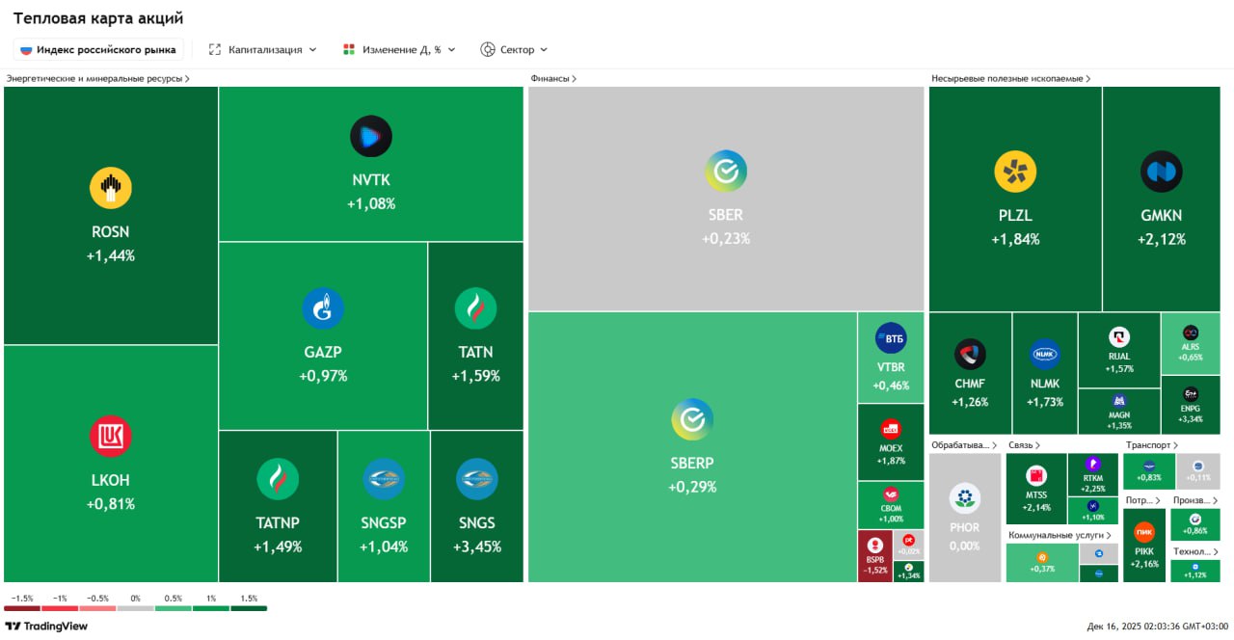Viewport: 1234px width, 640px height.
Task: Click the Gazprom GAZP logo icon
Action: pyautogui.click(x=323, y=308)
